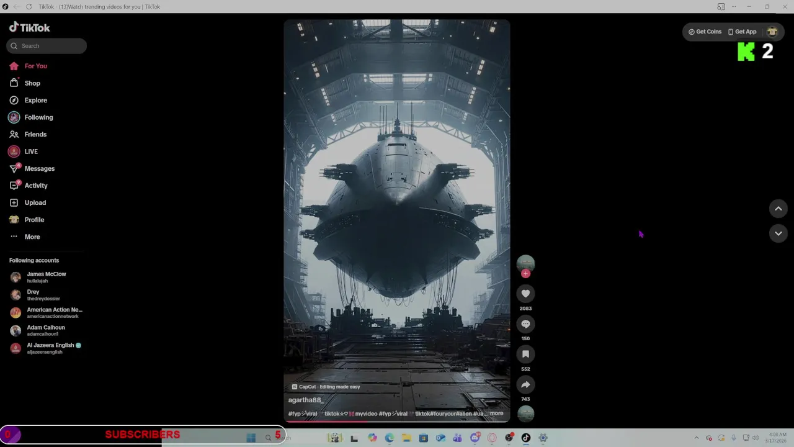Viewport: 794px width, 447px height.
Task: Open Microsoft Store from taskbar
Action: [423, 438]
